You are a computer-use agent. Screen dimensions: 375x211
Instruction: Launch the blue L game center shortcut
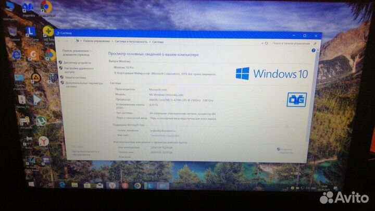pyautogui.click(x=30, y=35)
